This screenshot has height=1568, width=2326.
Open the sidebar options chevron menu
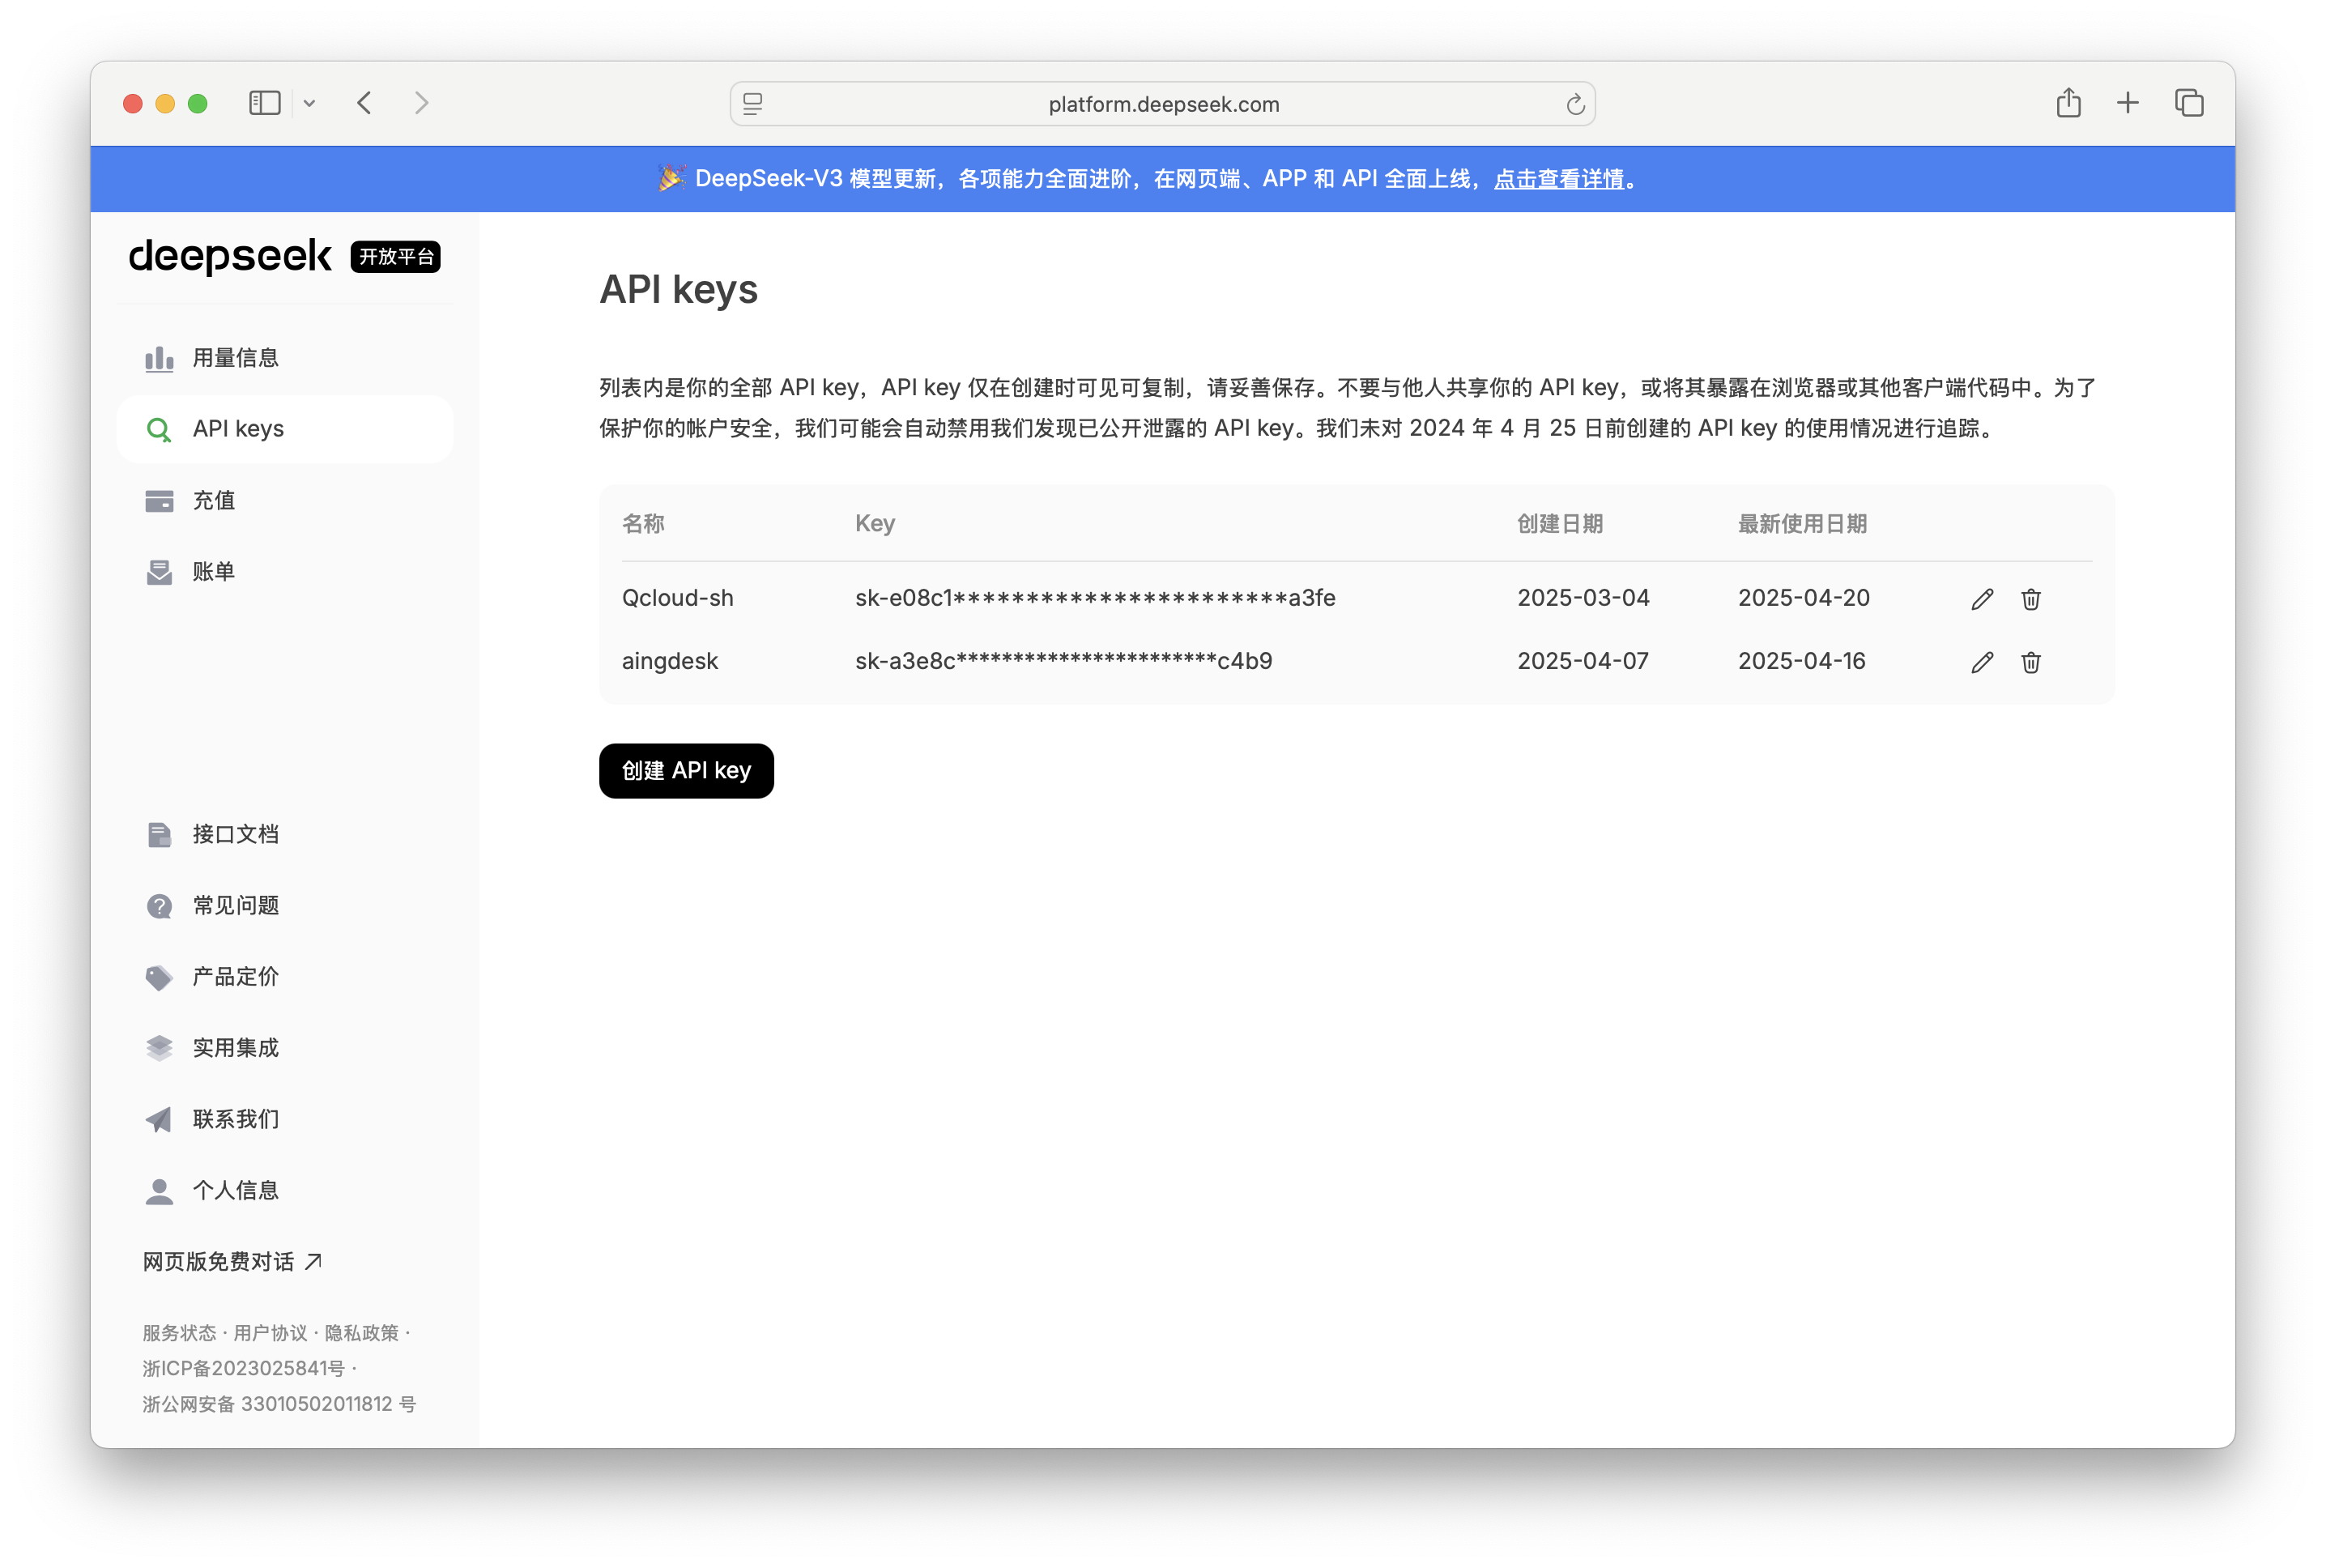click(x=309, y=103)
